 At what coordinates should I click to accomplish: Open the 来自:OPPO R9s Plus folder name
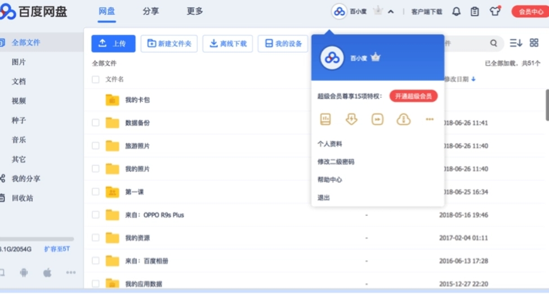pyautogui.click(x=154, y=215)
